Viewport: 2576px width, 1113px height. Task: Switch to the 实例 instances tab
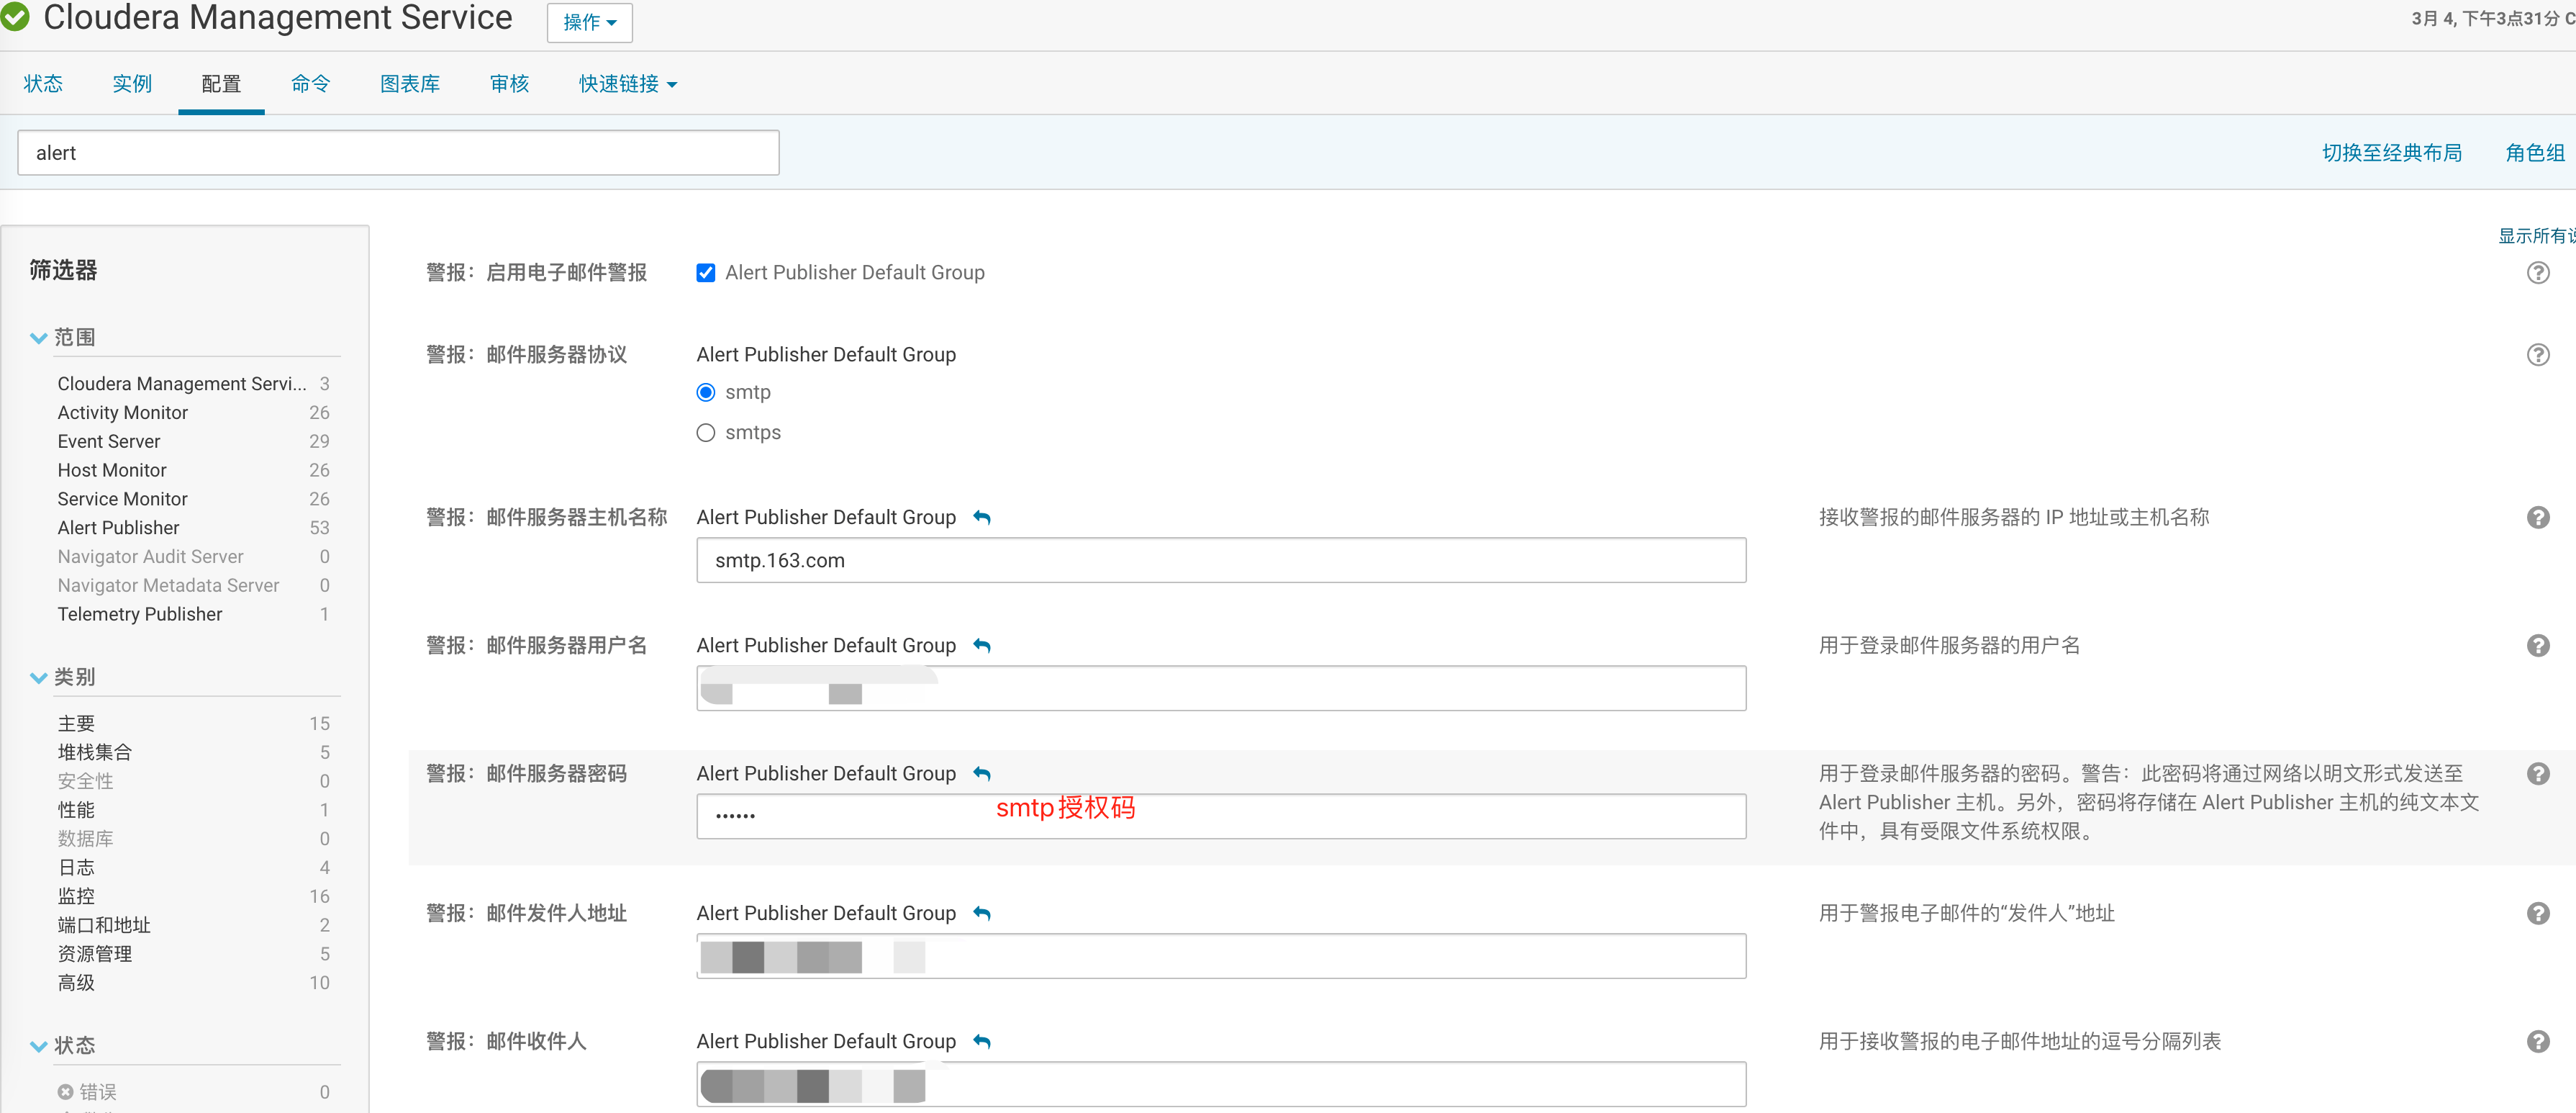coord(132,84)
